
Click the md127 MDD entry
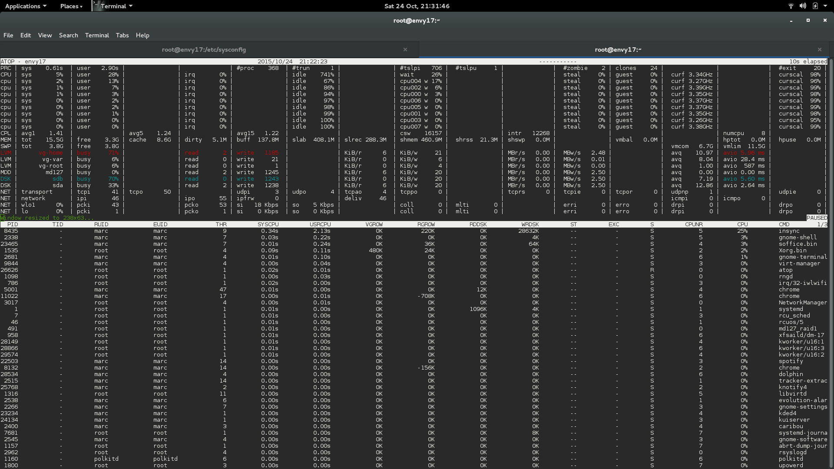tap(54, 172)
